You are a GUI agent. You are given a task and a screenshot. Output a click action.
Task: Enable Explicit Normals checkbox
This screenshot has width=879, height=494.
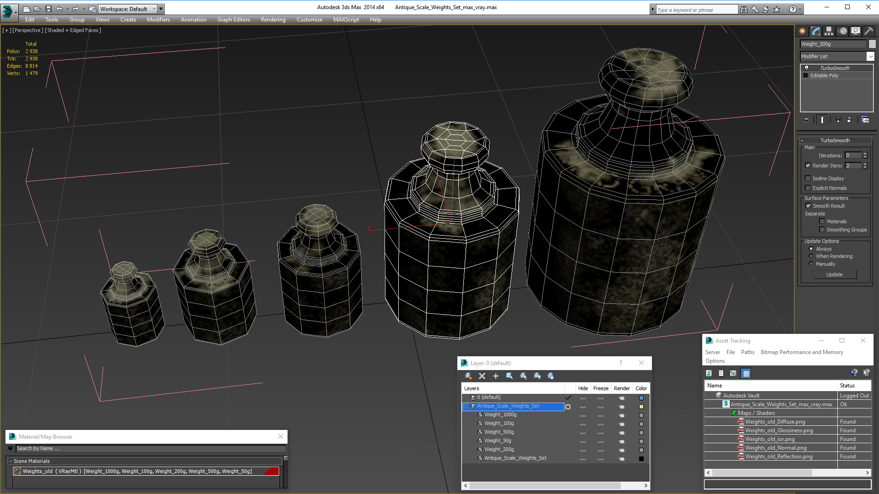[808, 188]
